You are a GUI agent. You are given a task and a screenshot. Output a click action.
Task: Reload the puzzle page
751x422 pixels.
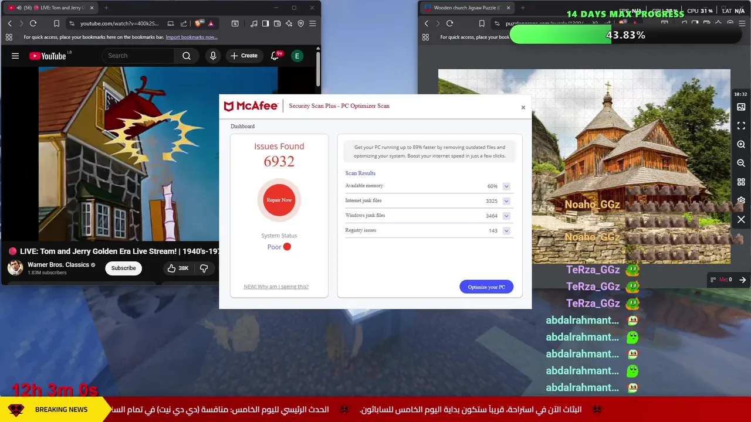[449, 23]
